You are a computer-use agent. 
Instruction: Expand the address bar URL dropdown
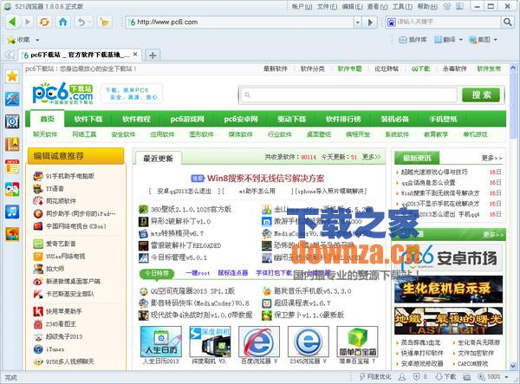pyautogui.click(x=357, y=23)
